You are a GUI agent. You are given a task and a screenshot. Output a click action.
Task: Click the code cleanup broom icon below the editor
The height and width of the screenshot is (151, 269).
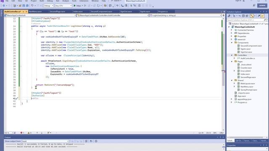49,133
